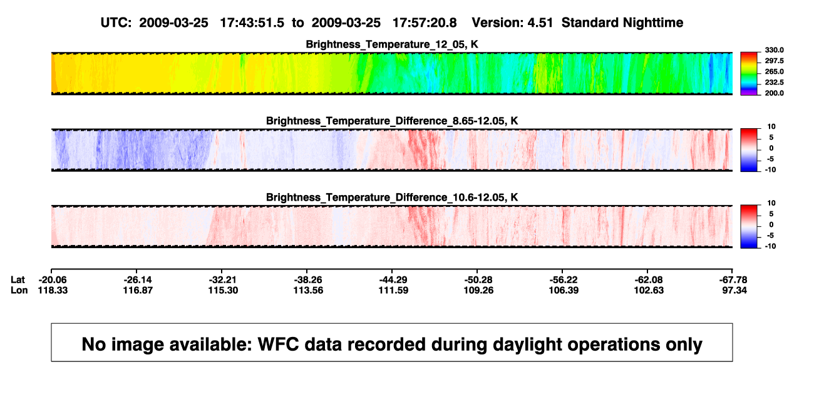Click latitude value -32.21
Image resolution: width=814 pixels, height=417 pixels.
222,279
